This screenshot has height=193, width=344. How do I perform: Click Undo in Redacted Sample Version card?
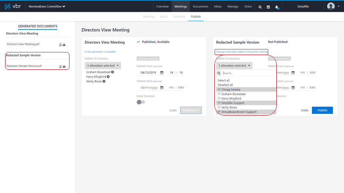tap(304, 110)
